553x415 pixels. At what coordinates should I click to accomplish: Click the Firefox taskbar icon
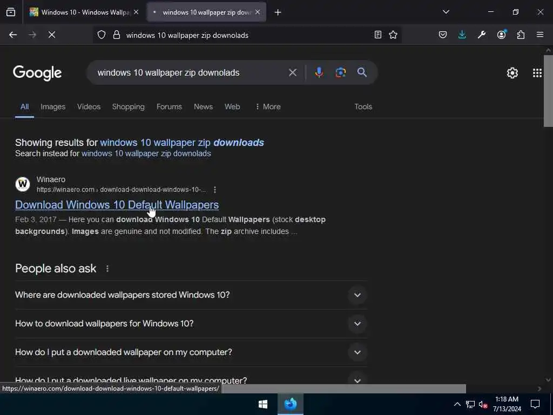pyautogui.click(x=291, y=404)
